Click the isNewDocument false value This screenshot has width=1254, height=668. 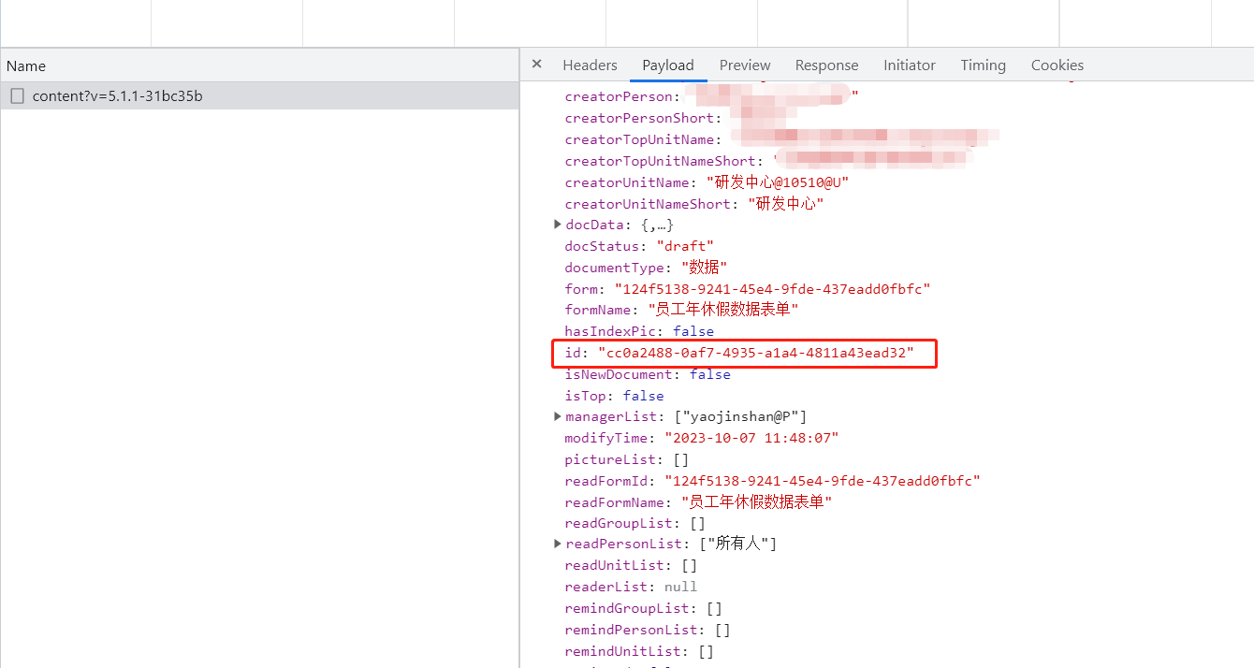click(710, 374)
